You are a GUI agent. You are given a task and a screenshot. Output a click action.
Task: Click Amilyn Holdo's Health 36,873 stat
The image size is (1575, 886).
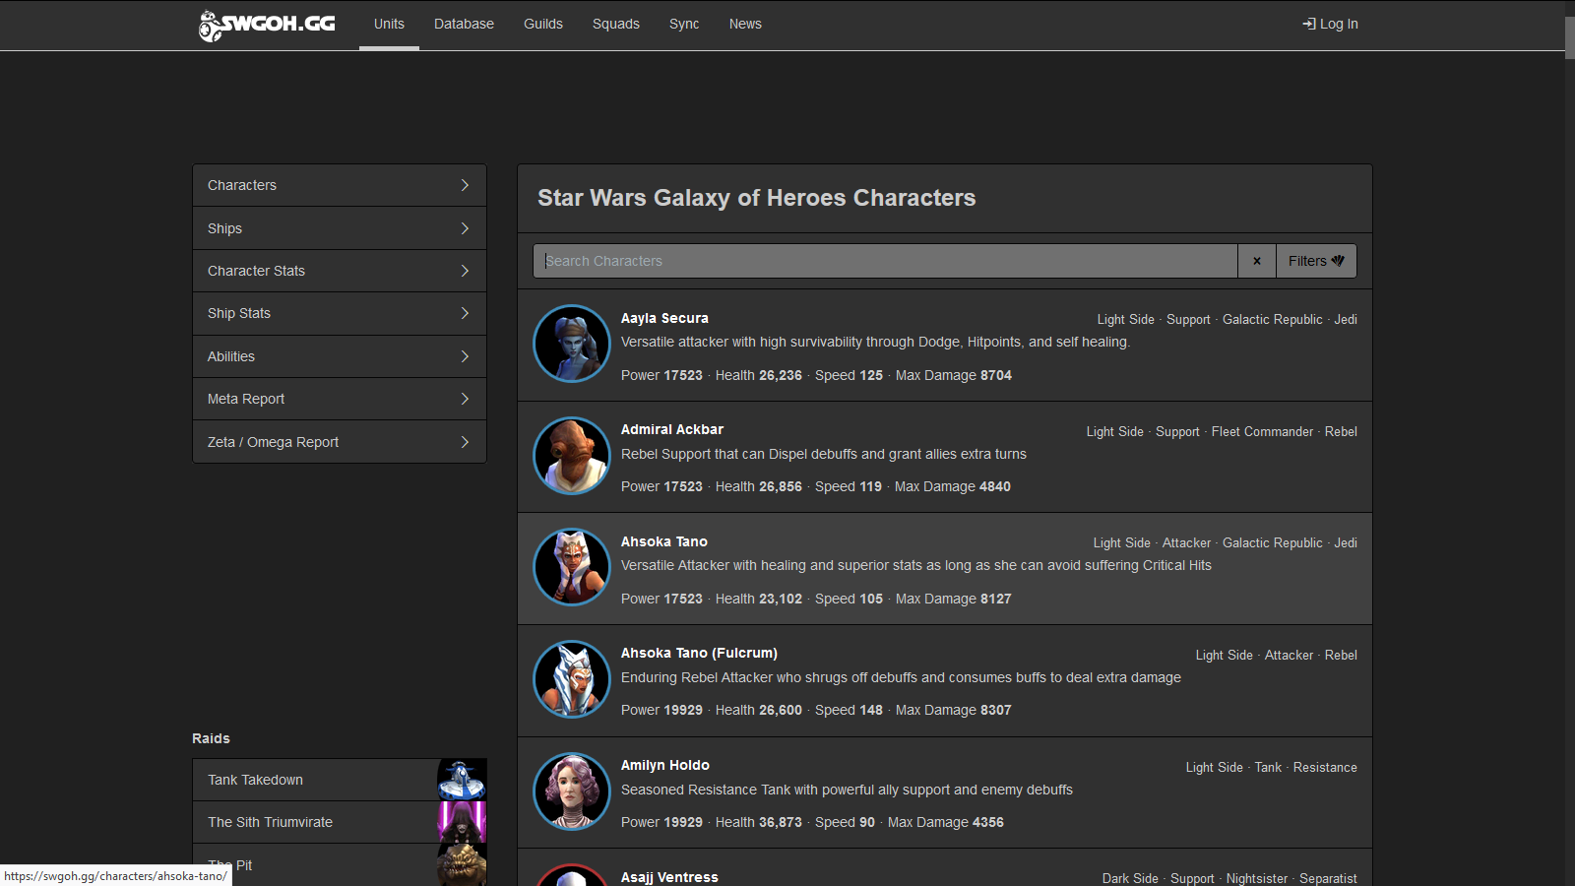pos(759,822)
